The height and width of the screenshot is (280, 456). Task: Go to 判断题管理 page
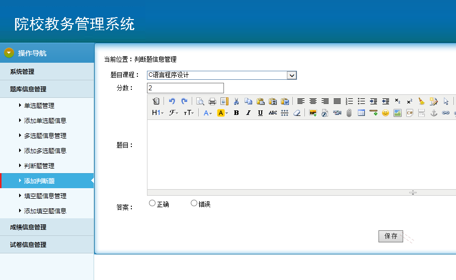coord(39,166)
